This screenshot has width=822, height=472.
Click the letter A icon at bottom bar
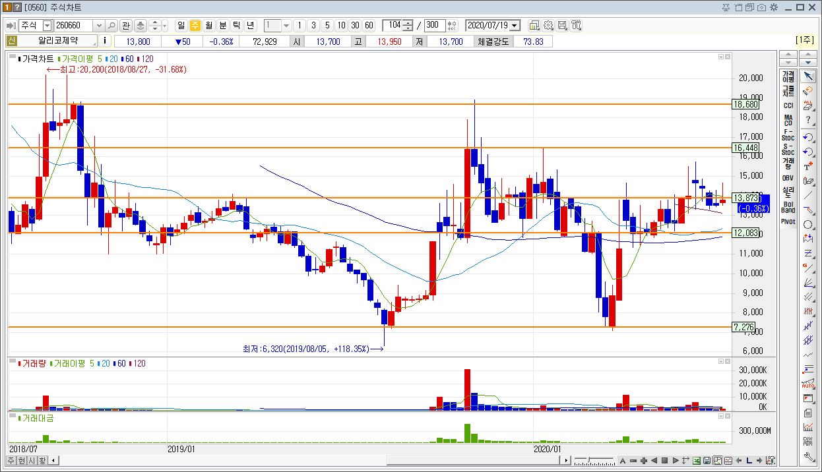click(x=623, y=460)
